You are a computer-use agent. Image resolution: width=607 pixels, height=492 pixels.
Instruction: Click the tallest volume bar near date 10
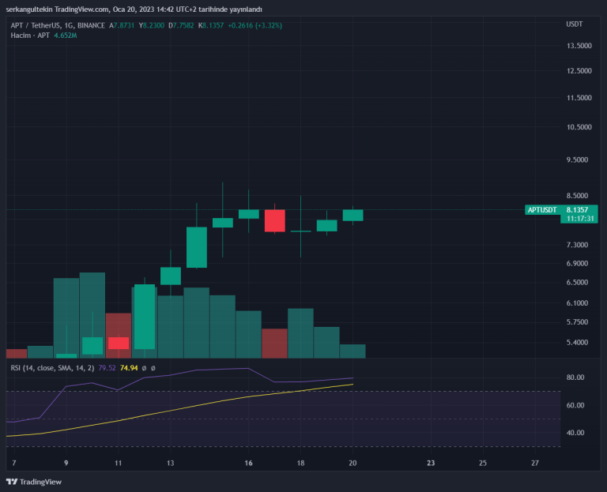92,314
